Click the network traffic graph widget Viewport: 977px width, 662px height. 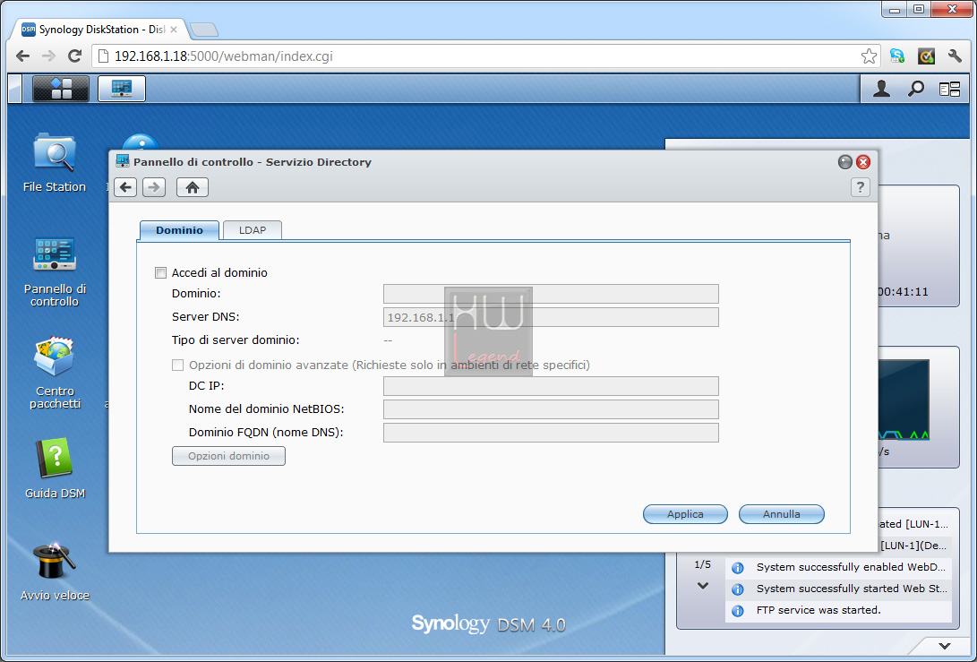click(x=904, y=400)
